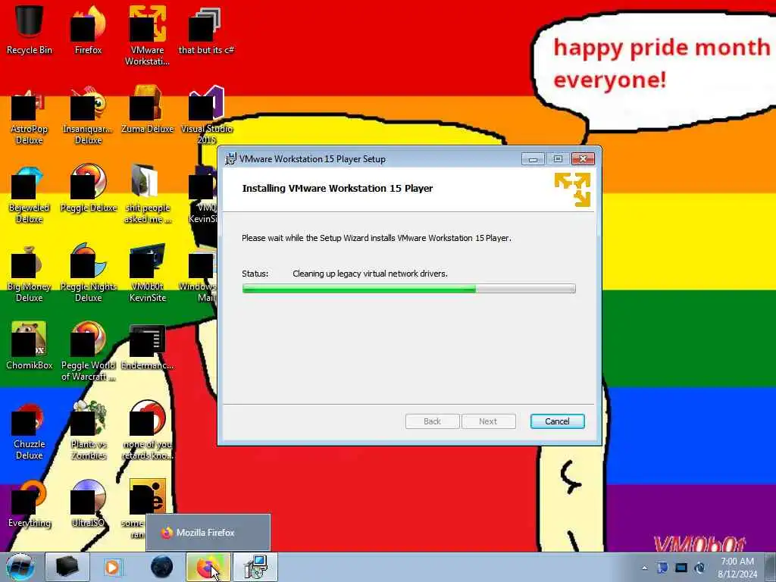Click the Windows Start orb
776x582 pixels.
tap(20, 567)
